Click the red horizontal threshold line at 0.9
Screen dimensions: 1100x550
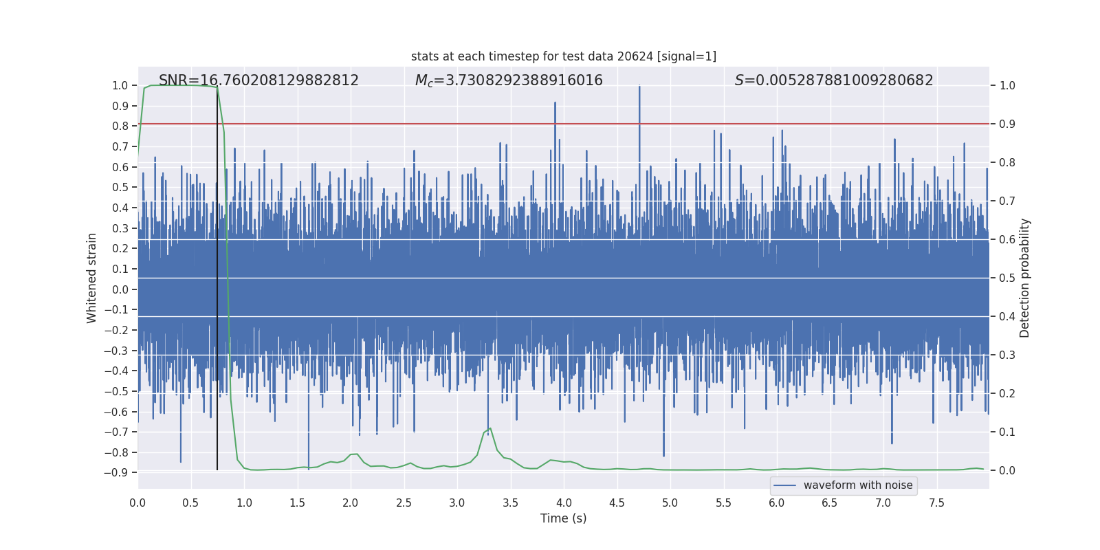(564, 124)
